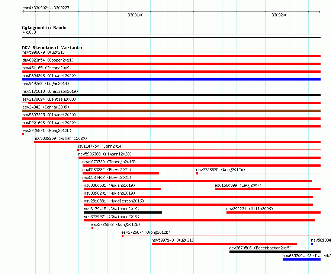Click the black esv3670506 variant bar
331x274 pixels.
pos(275,252)
